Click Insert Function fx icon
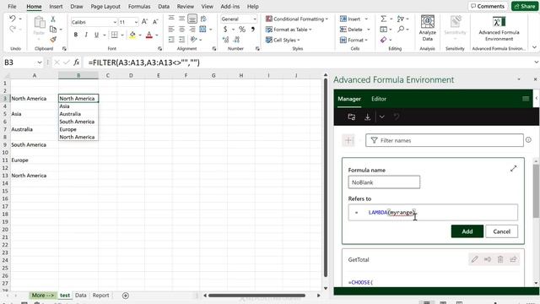 tap(77, 62)
